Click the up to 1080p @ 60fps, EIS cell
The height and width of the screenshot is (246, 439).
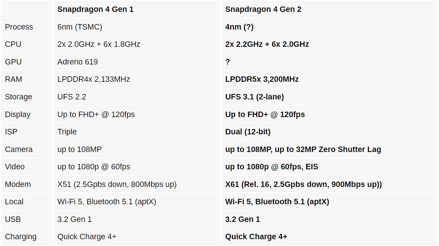[272, 167]
